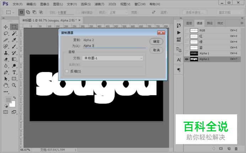The width and height of the screenshot is (246, 153).
Task: Open the 滤镜(T) menu
Action: pos(99,4)
